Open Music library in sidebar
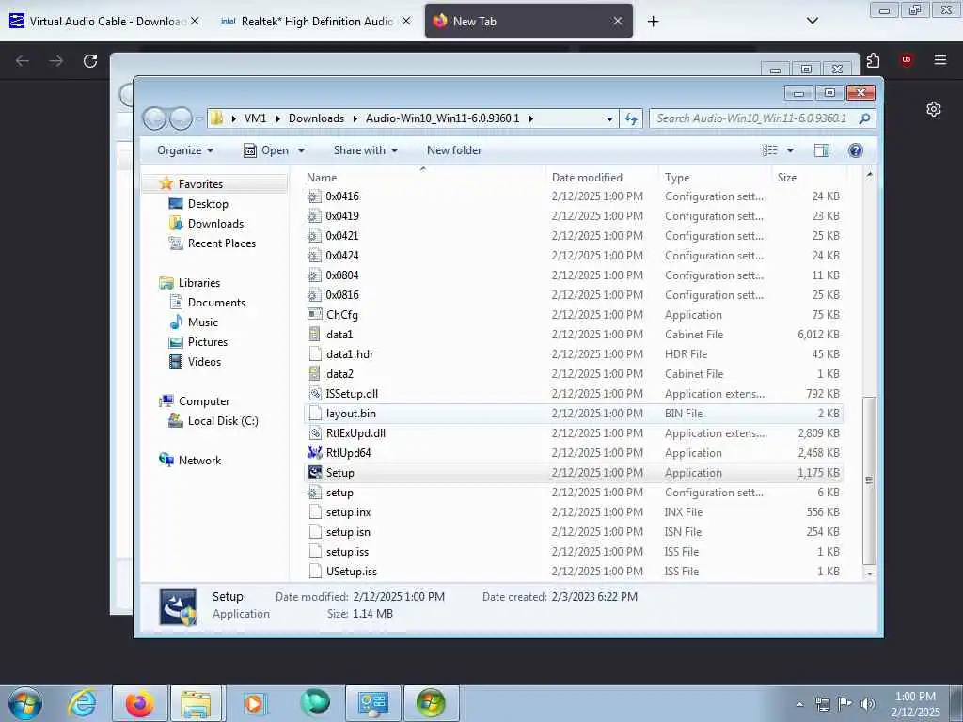 click(x=203, y=322)
